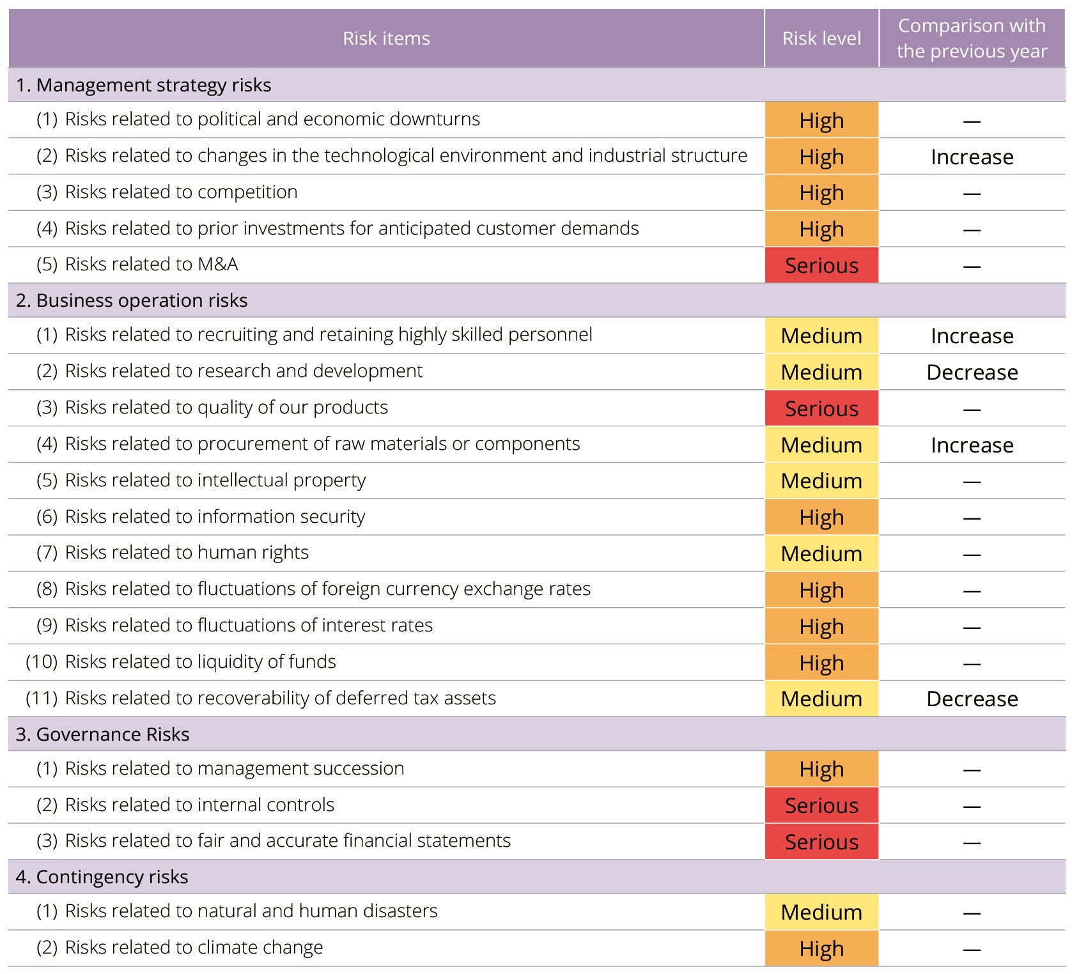
Task: Select "Comparison with the previous year" header
Action: tap(972, 38)
